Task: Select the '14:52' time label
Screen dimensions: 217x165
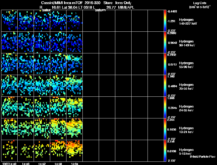Action: (42, 164)
